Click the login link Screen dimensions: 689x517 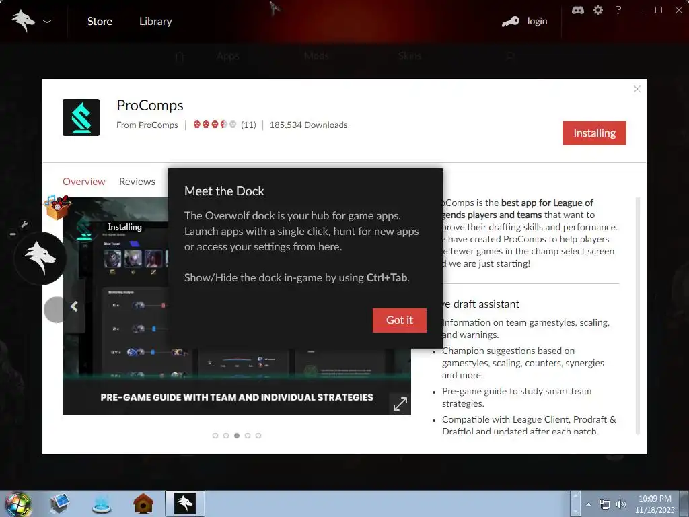tap(537, 21)
